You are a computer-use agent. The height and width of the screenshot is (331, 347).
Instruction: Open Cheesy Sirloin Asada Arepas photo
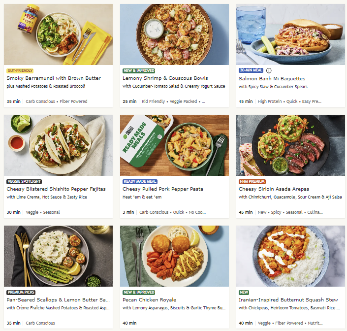[290, 145]
